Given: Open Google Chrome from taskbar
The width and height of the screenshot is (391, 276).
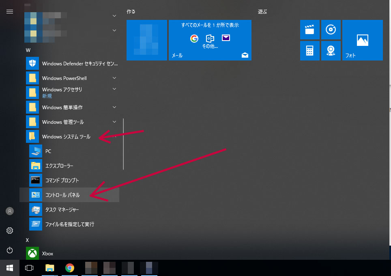Looking at the screenshot, I should (x=70, y=268).
